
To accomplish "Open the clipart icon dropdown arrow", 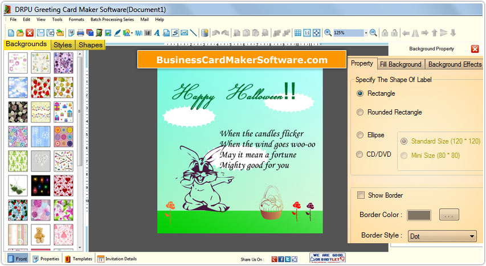I will point(132,33).
